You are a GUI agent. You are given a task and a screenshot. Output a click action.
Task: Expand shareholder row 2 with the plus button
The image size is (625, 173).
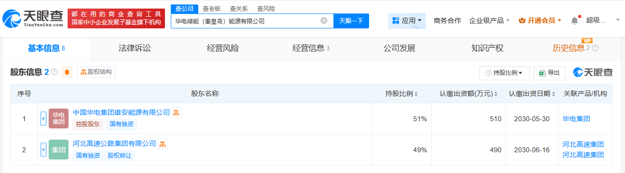pyautogui.click(x=44, y=150)
